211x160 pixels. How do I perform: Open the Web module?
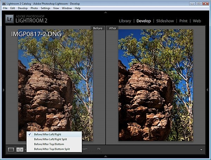coord(197,21)
